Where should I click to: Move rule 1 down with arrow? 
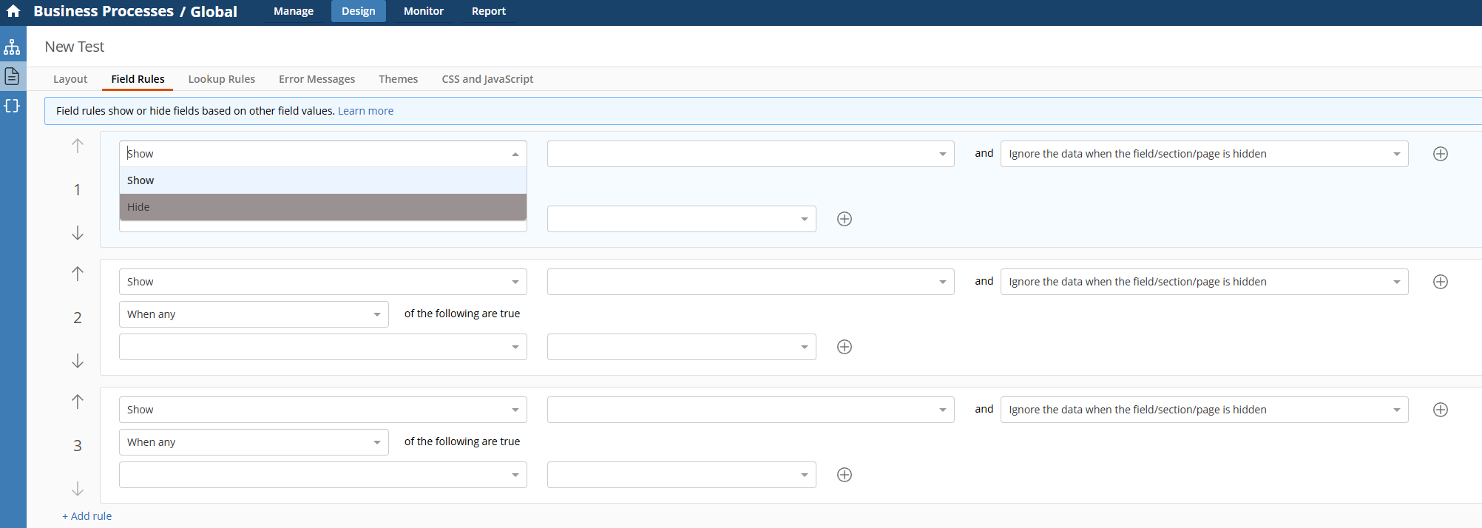[78, 233]
